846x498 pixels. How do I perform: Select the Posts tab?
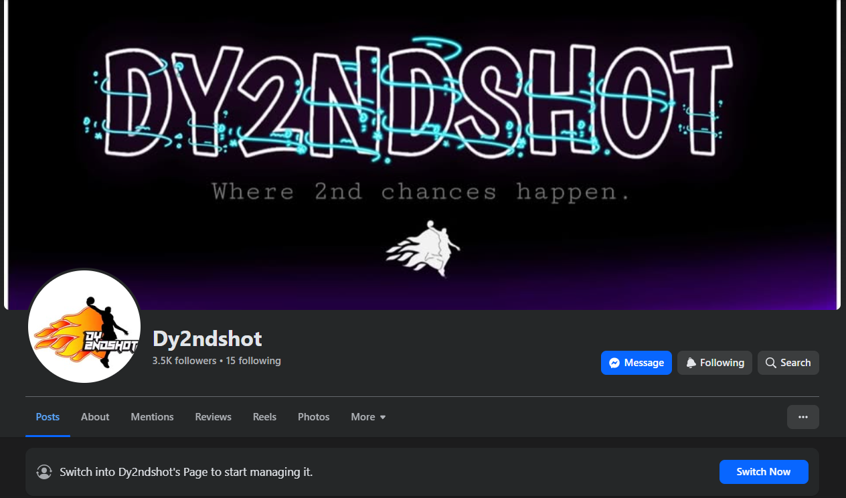[48, 417]
